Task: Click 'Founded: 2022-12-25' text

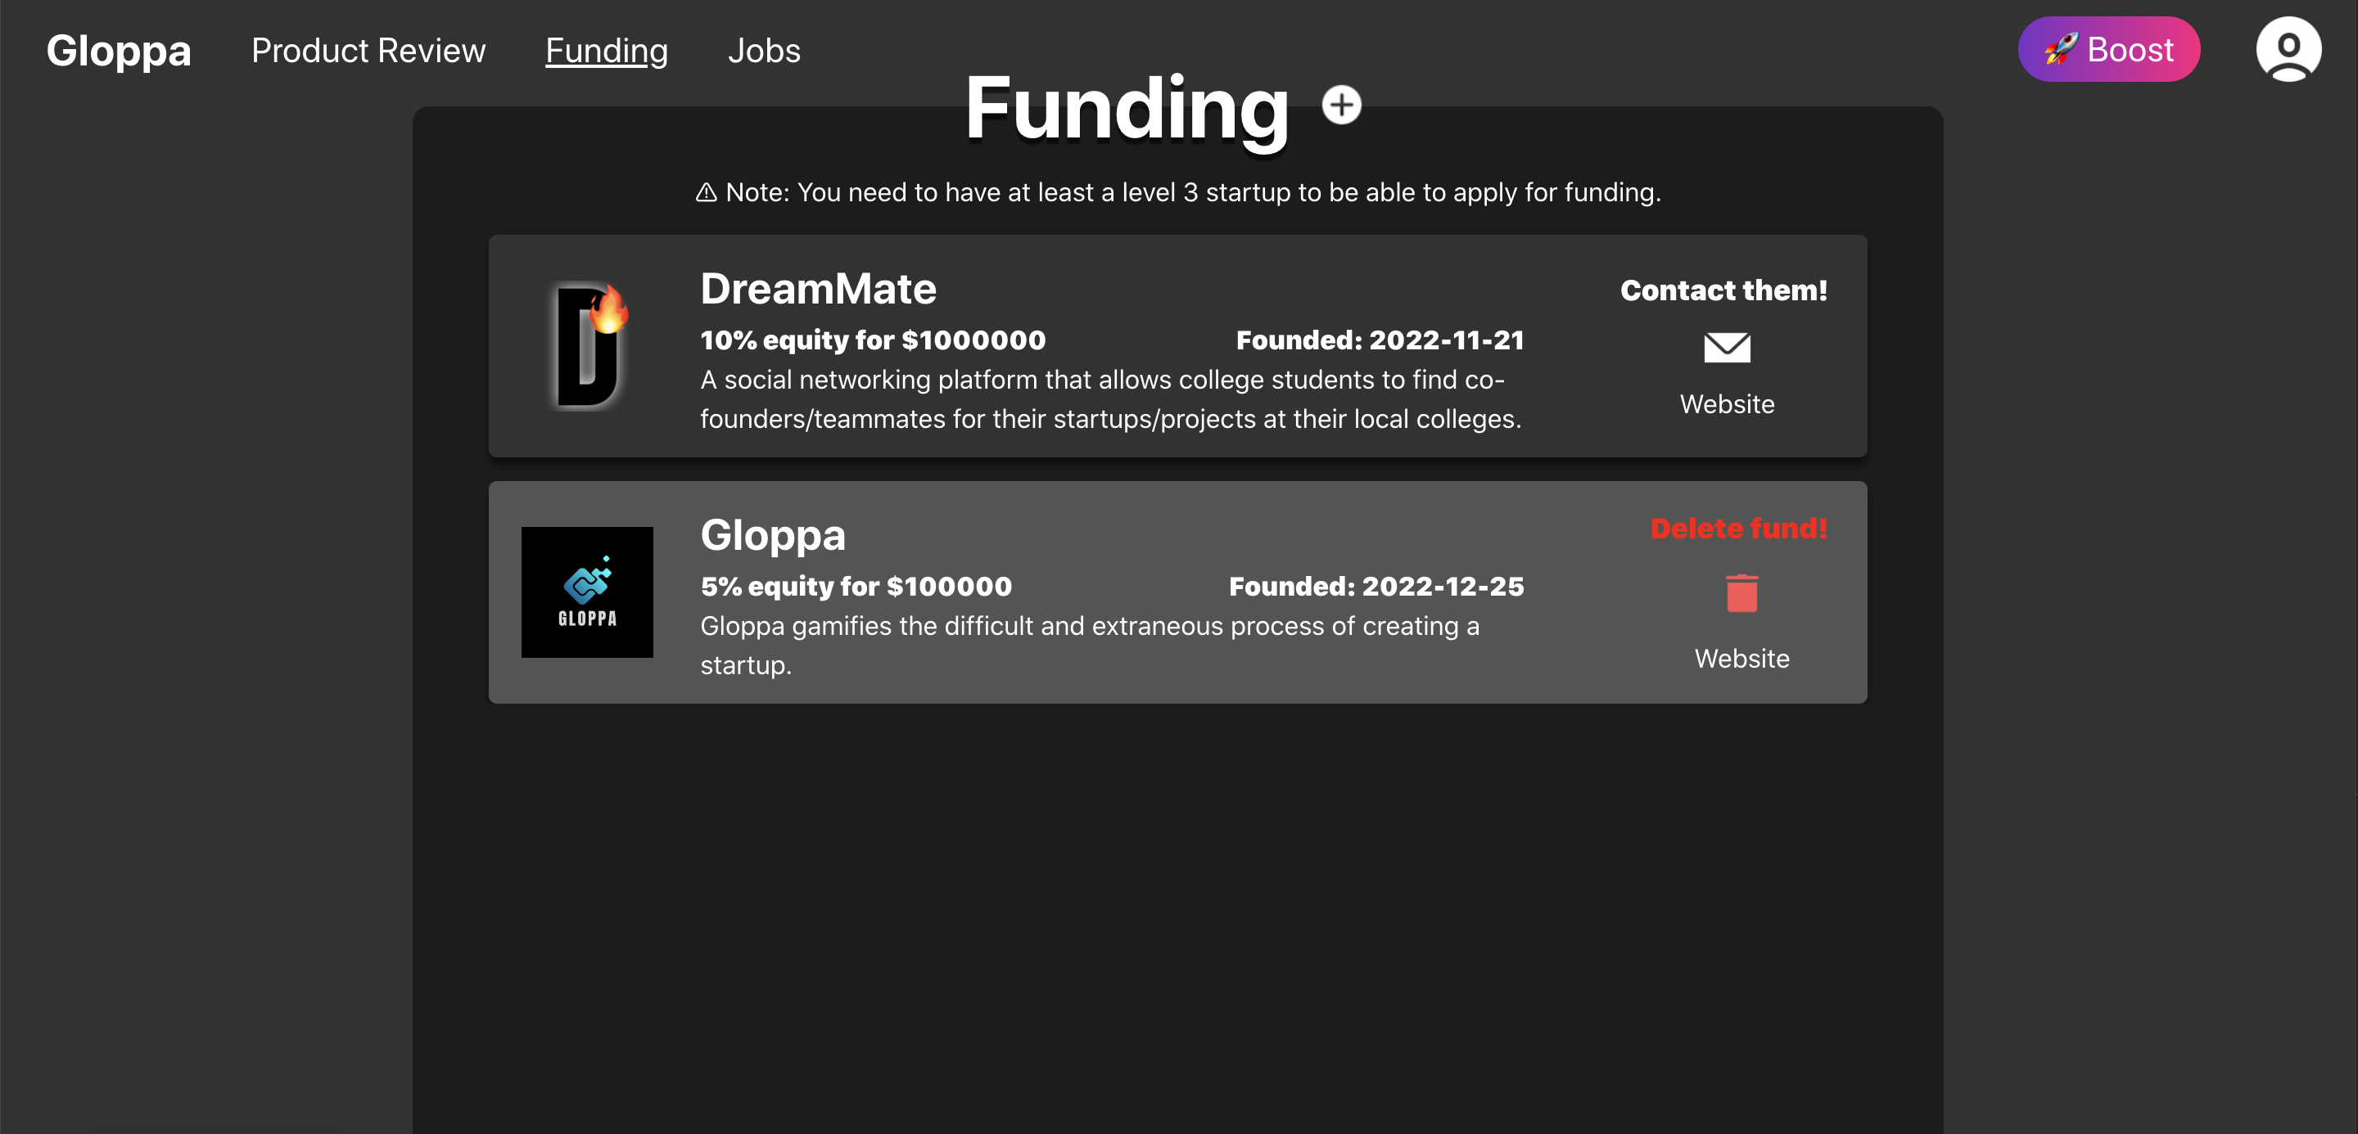Action: (x=1375, y=586)
